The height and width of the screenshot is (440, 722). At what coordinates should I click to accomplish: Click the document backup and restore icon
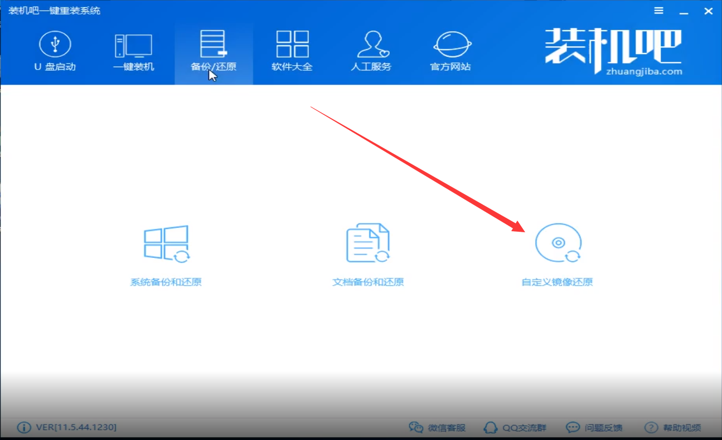click(368, 243)
